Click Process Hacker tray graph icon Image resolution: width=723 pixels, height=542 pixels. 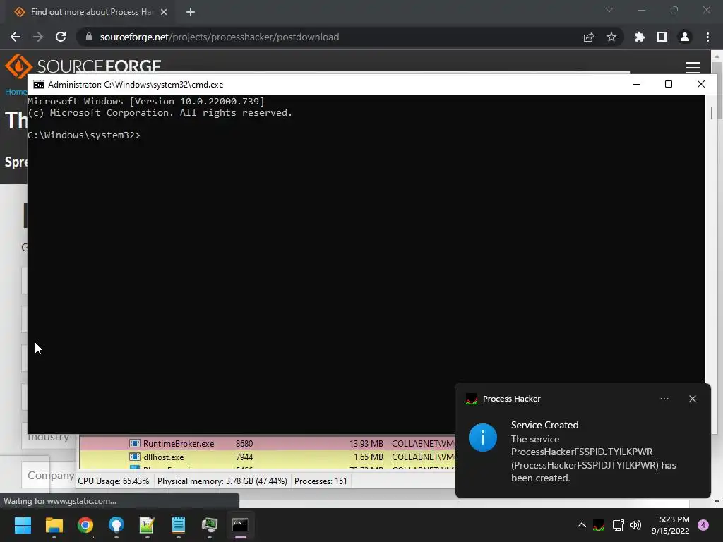click(599, 525)
